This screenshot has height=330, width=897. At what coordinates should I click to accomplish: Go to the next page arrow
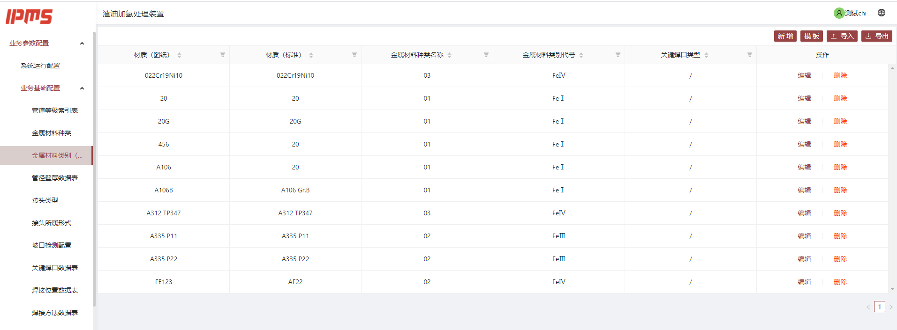coord(891,307)
